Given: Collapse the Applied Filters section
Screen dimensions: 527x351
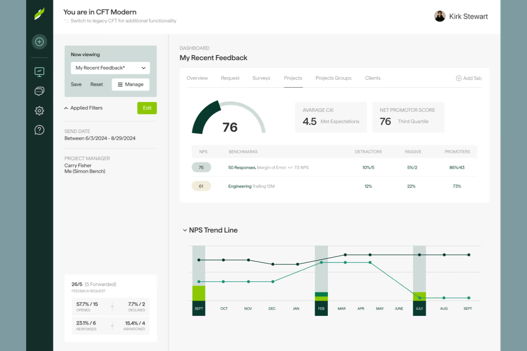Looking at the screenshot, I should point(66,108).
